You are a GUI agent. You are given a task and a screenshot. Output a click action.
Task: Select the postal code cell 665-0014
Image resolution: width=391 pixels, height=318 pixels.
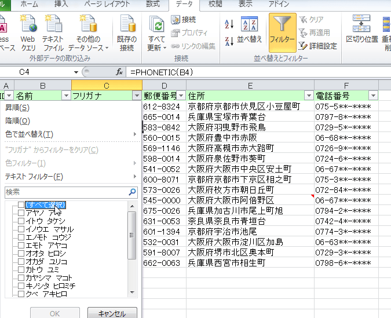click(165, 117)
